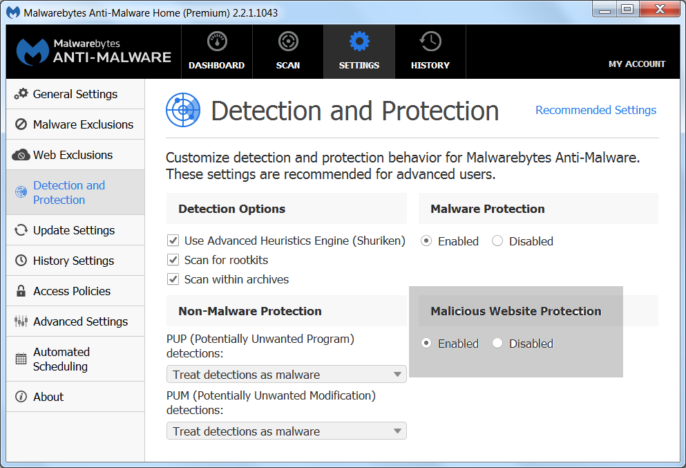Viewport: 686px width, 468px height.
Task: Open Automated Scheduling settings
Action: 75,359
